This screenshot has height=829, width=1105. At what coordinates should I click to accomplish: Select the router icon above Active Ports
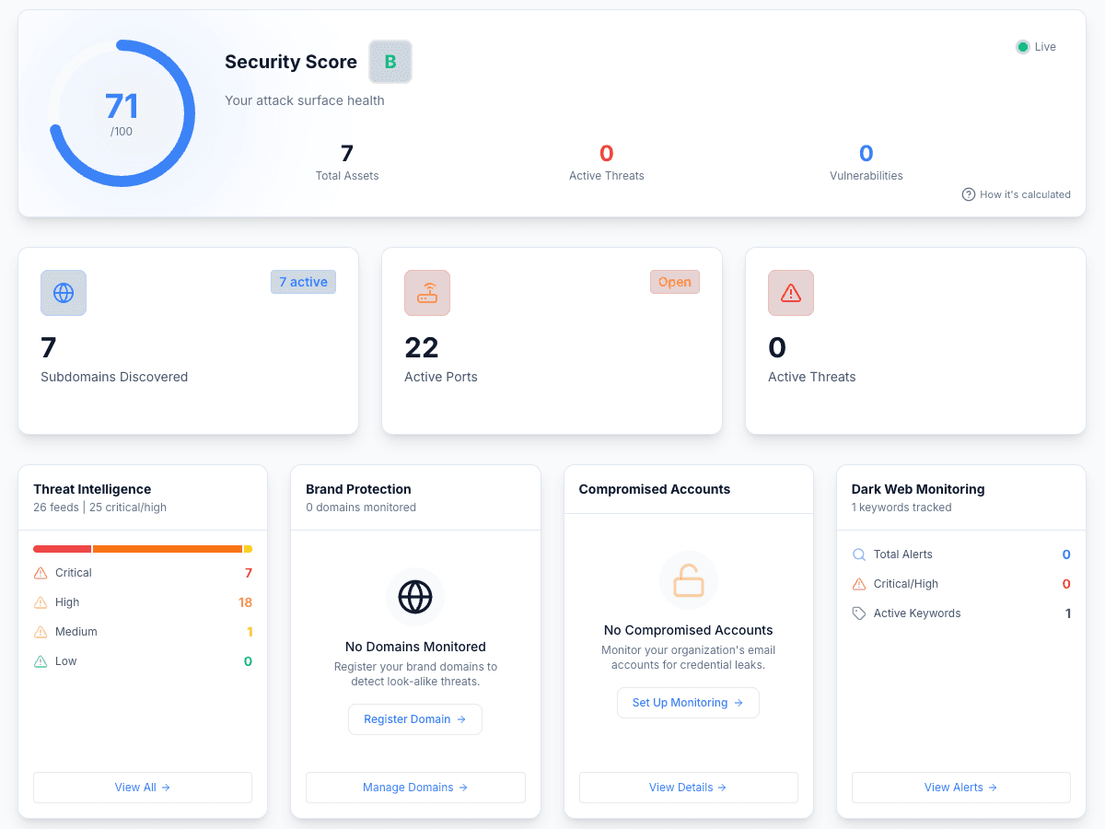[426, 292]
